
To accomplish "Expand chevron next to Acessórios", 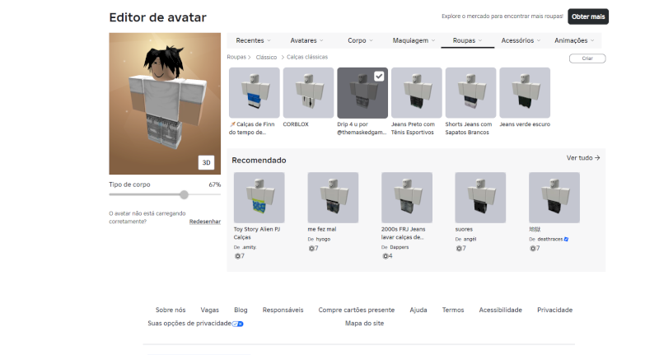I will 539,40.
